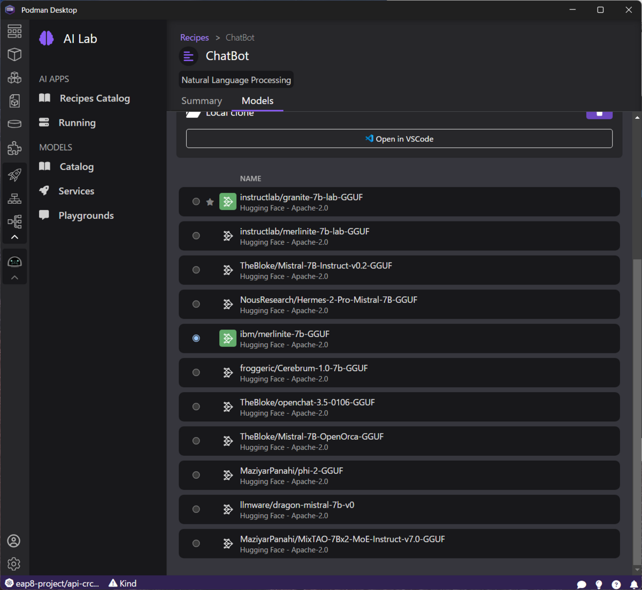Open Running in sidebar
Viewport: 642px width, 590px height.
point(77,122)
